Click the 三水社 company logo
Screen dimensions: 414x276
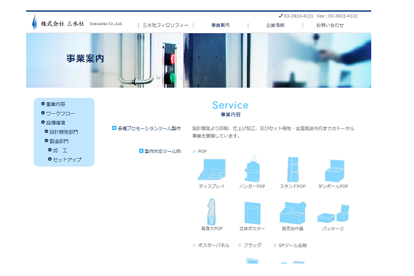pyautogui.click(x=77, y=23)
